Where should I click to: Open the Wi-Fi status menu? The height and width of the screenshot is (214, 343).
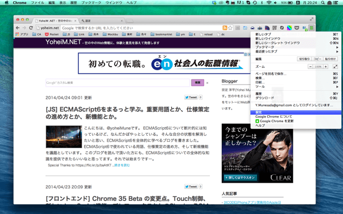point(269,3)
